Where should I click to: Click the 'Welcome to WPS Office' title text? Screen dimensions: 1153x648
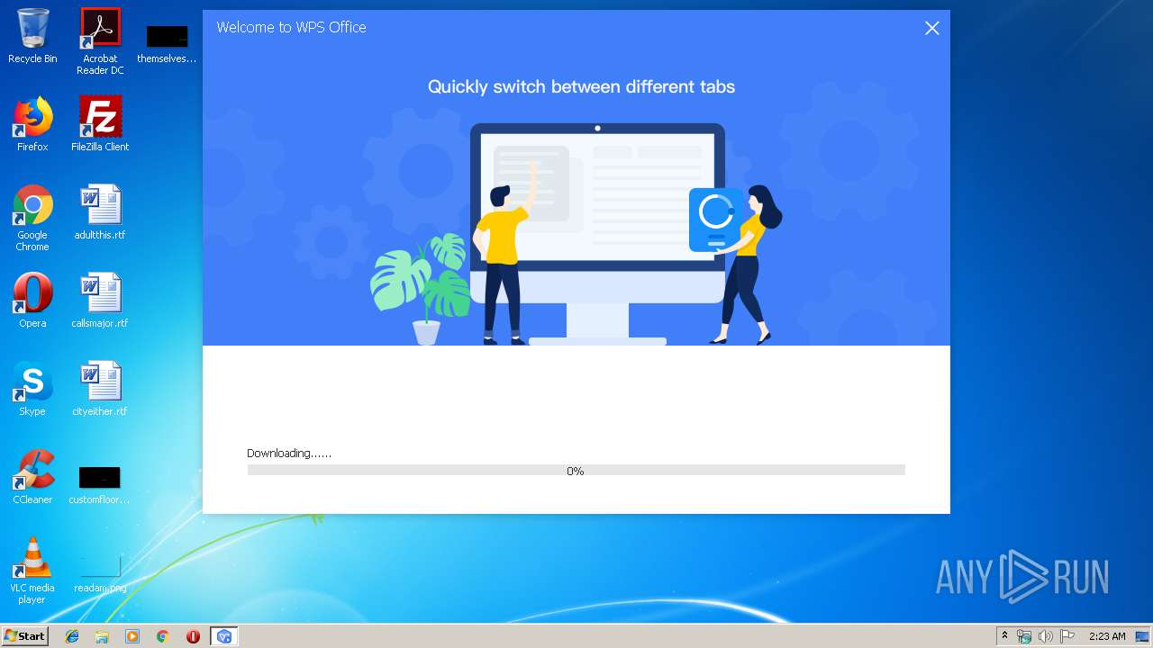291,27
